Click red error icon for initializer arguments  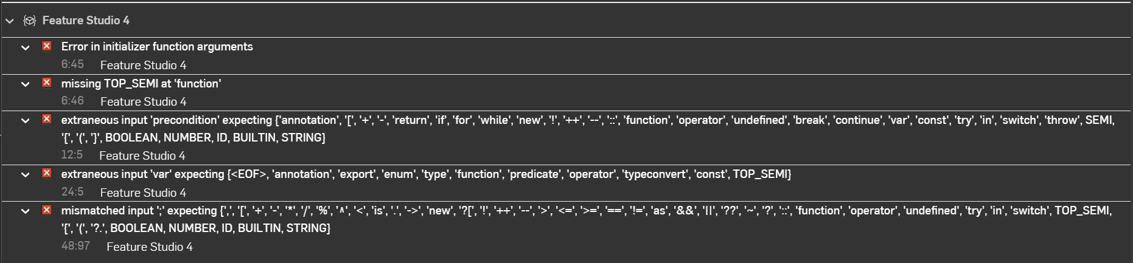(47, 46)
